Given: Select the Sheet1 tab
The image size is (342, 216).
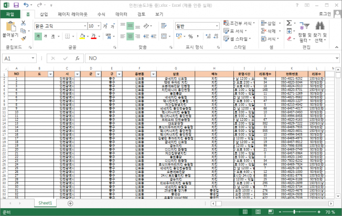Looking at the screenshot, I should [45, 203].
